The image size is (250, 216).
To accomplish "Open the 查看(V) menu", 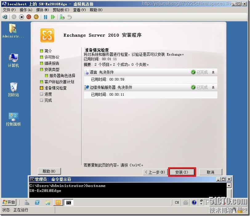I will click(79, 10).
